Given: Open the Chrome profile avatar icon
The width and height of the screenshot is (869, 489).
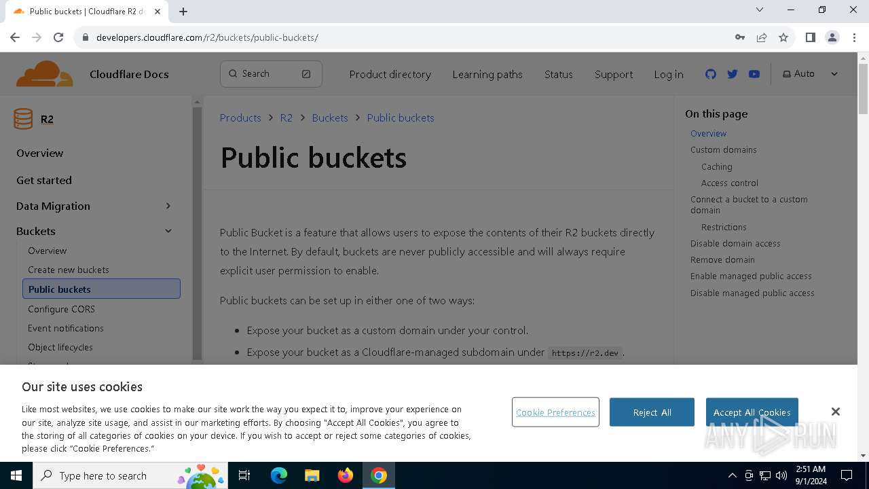Looking at the screenshot, I should pos(832,37).
